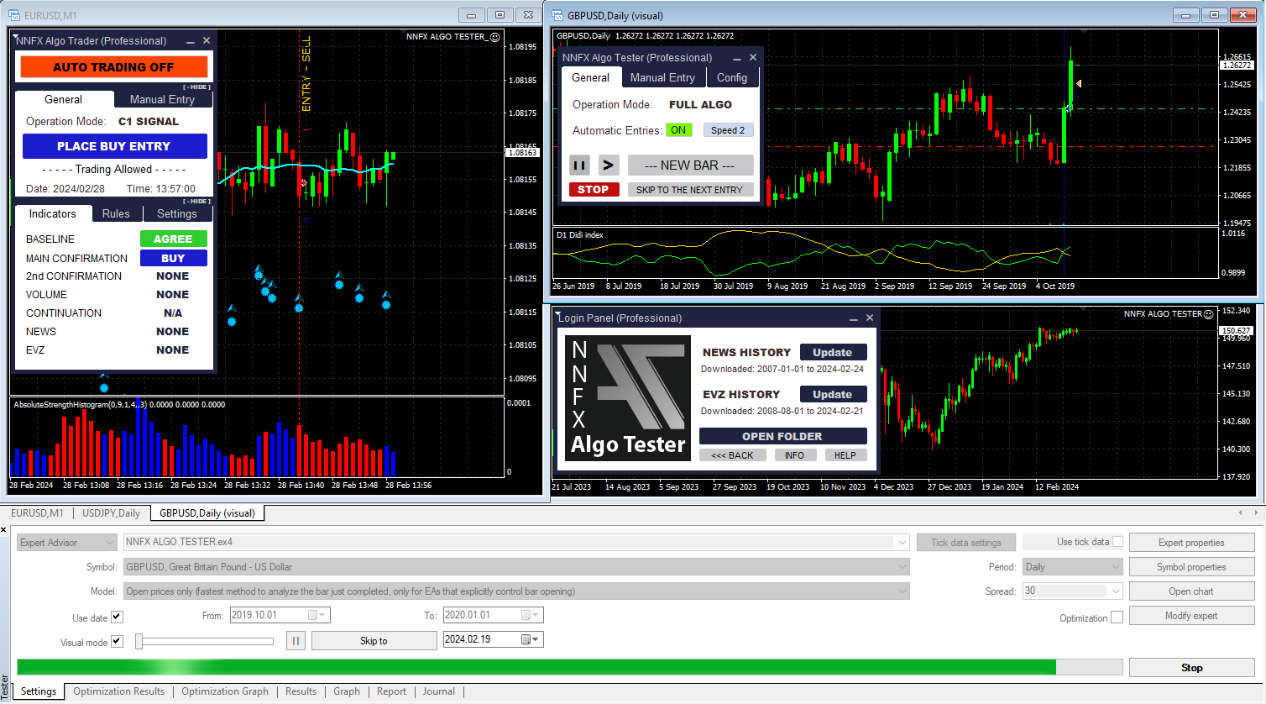Close the NNFX Algo Tester panel
This screenshot has height=704, width=1266.
(753, 57)
